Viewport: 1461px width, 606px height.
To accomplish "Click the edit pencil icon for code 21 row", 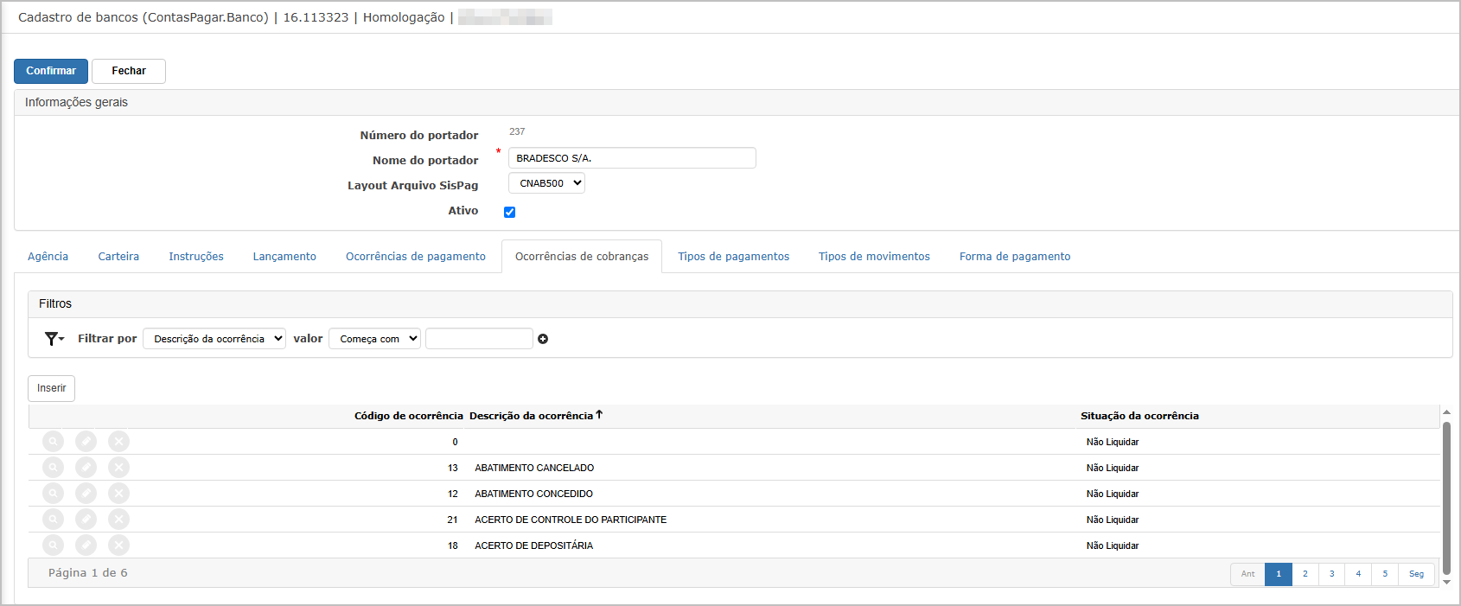I will pos(86,520).
